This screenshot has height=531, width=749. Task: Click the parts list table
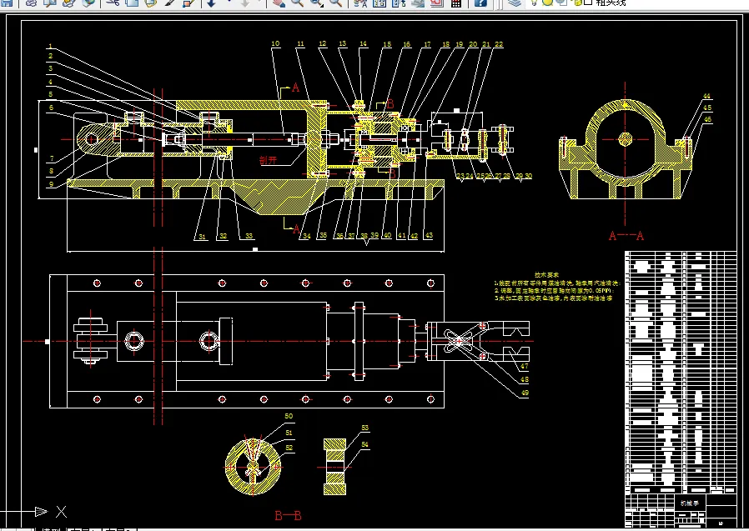(x=681, y=372)
